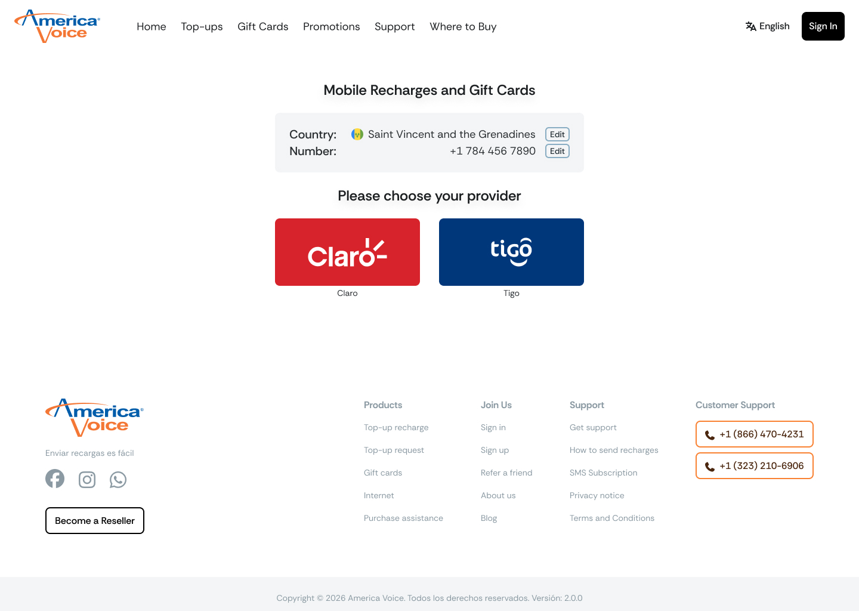Image resolution: width=859 pixels, height=611 pixels.
Task: Choose the Tigo provider logo
Action: click(511, 252)
